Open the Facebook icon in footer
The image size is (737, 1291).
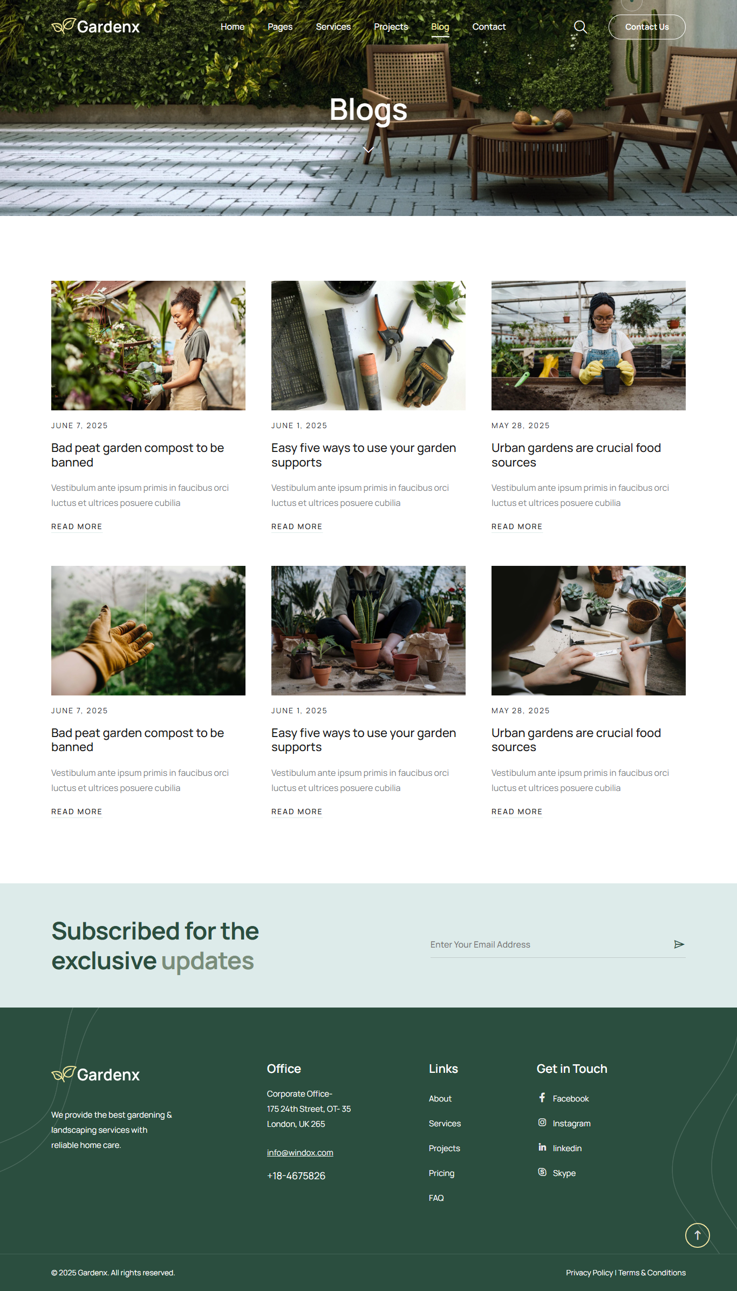[x=542, y=1098]
